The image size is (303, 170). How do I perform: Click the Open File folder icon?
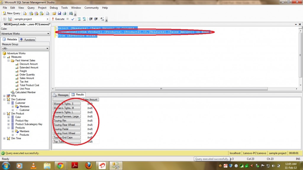[x=54, y=13]
